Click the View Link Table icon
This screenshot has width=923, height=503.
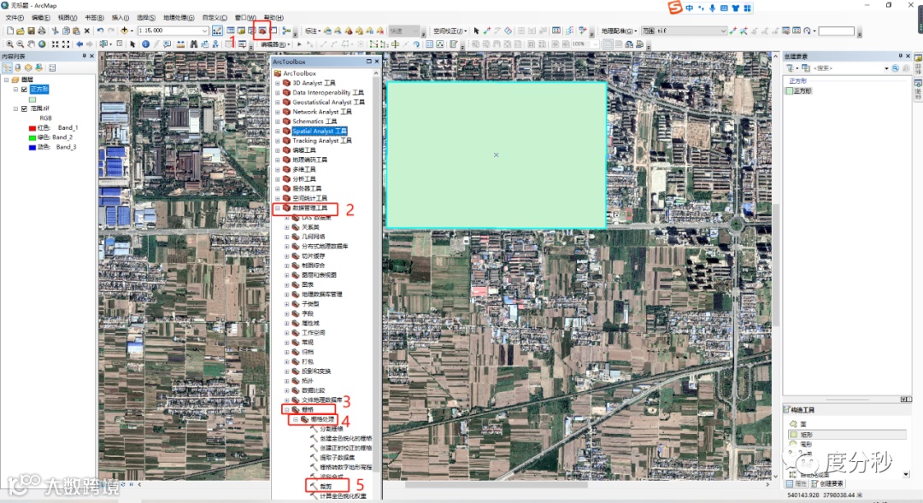[x=797, y=31]
